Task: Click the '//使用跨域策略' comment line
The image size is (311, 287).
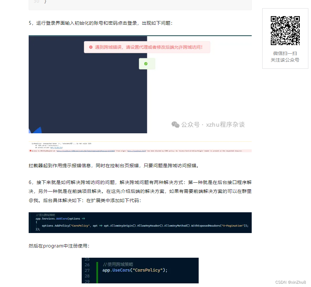Action: coord(118,264)
